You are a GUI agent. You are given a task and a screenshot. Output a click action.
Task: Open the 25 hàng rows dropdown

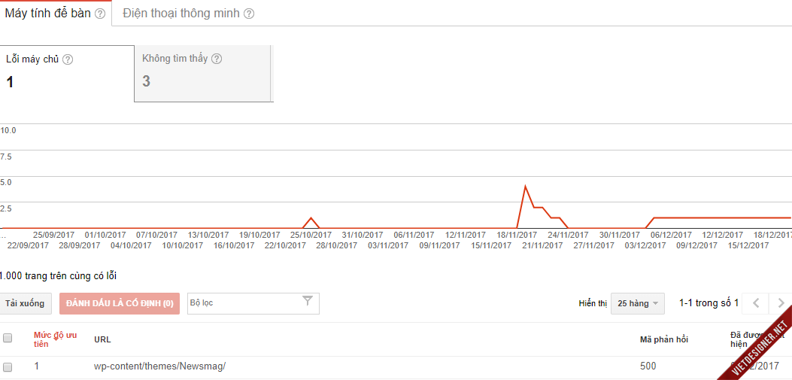click(x=638, y=304)
